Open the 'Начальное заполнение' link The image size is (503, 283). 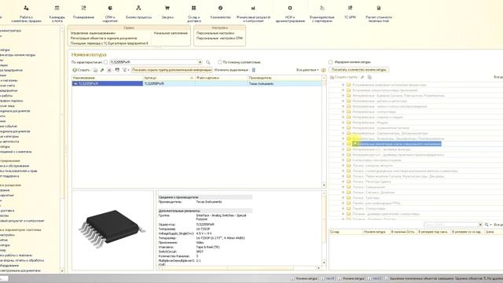coord(171,33)
